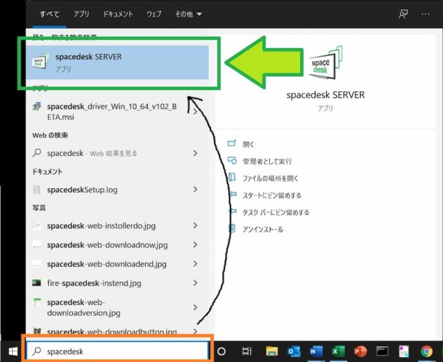
Task: Click the open file location icon
Action: click(232, 177)
